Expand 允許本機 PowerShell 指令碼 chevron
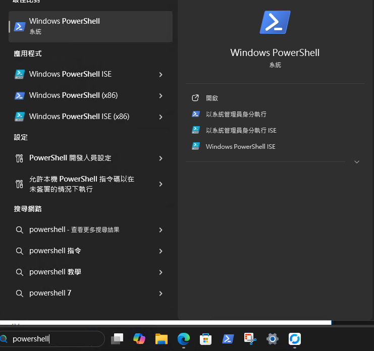Image resolution: width=374 pixels, height=351 pixels. [x=161, y=184]
